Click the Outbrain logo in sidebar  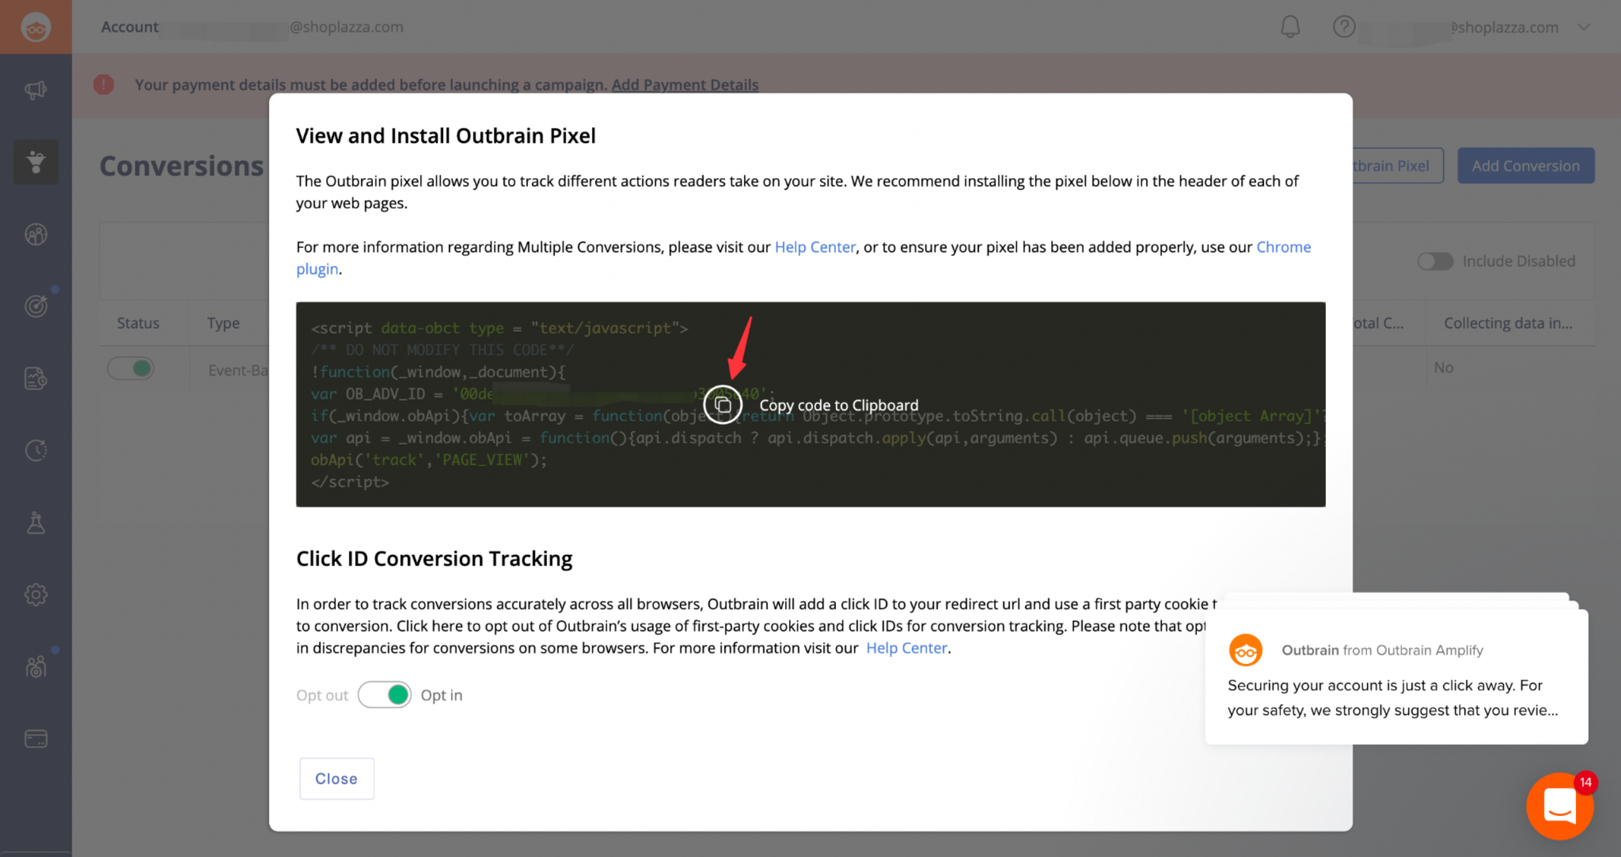[x=35, y=27]
